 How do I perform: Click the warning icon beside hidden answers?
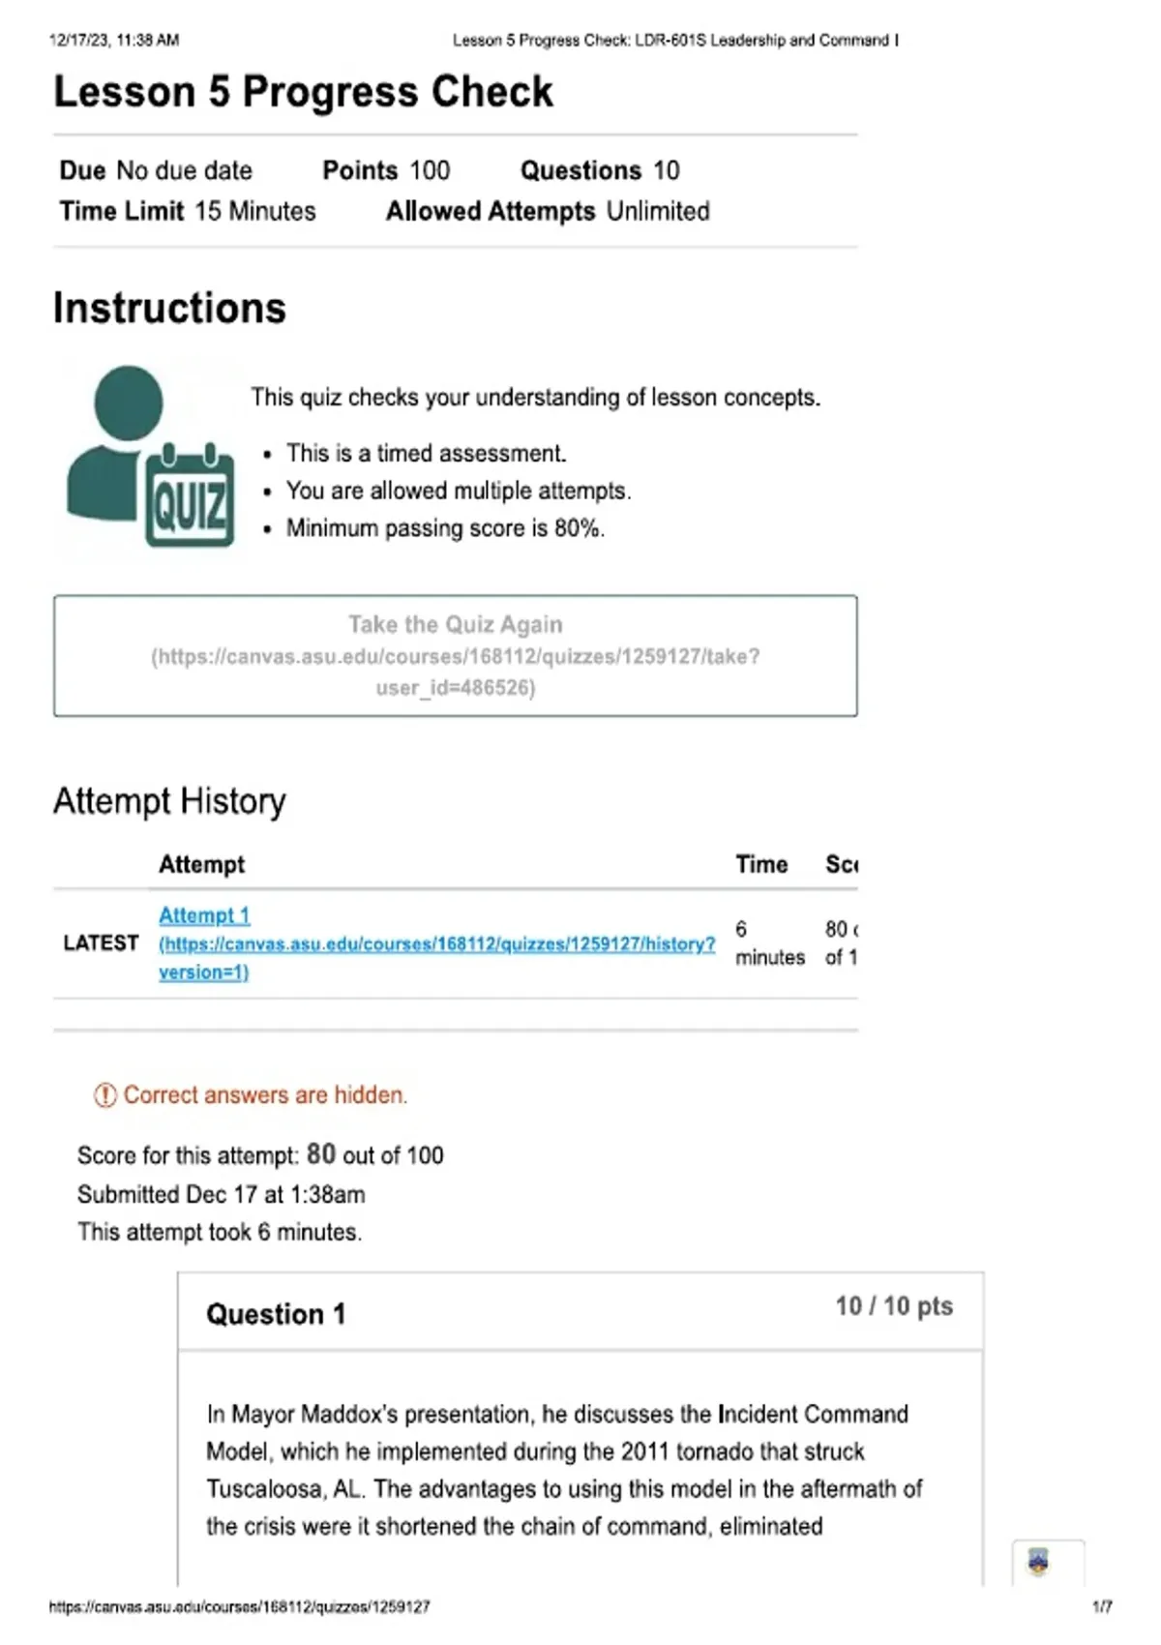[x=104, y=1095]
